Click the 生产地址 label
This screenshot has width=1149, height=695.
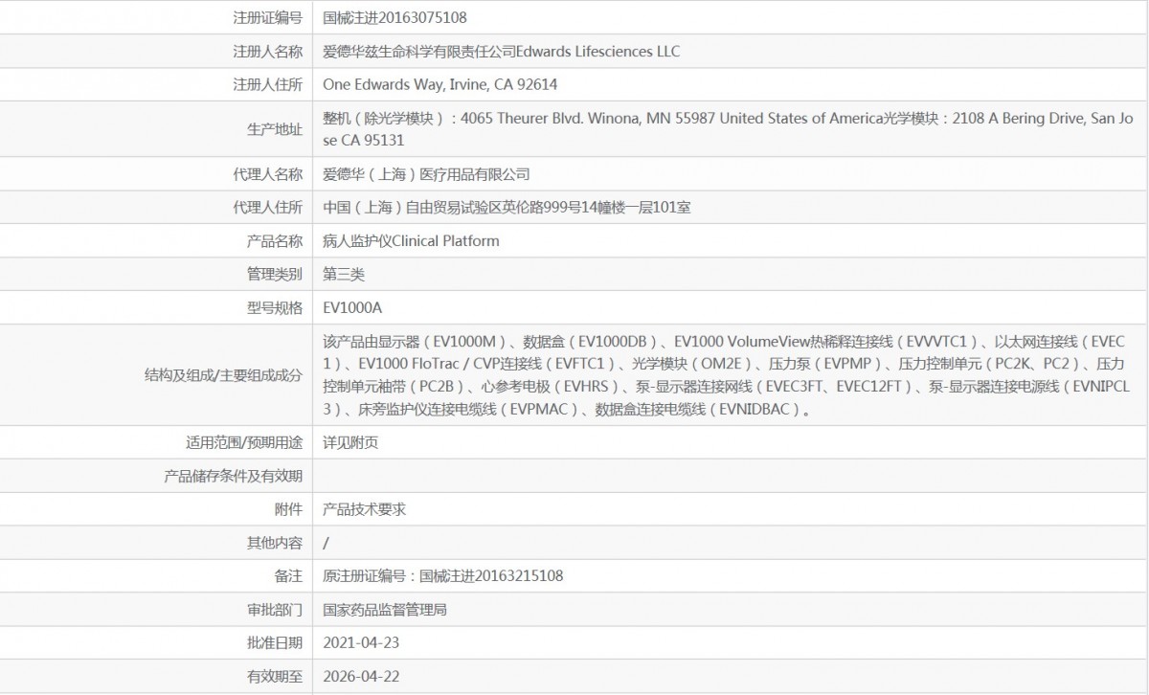(274, 129)
